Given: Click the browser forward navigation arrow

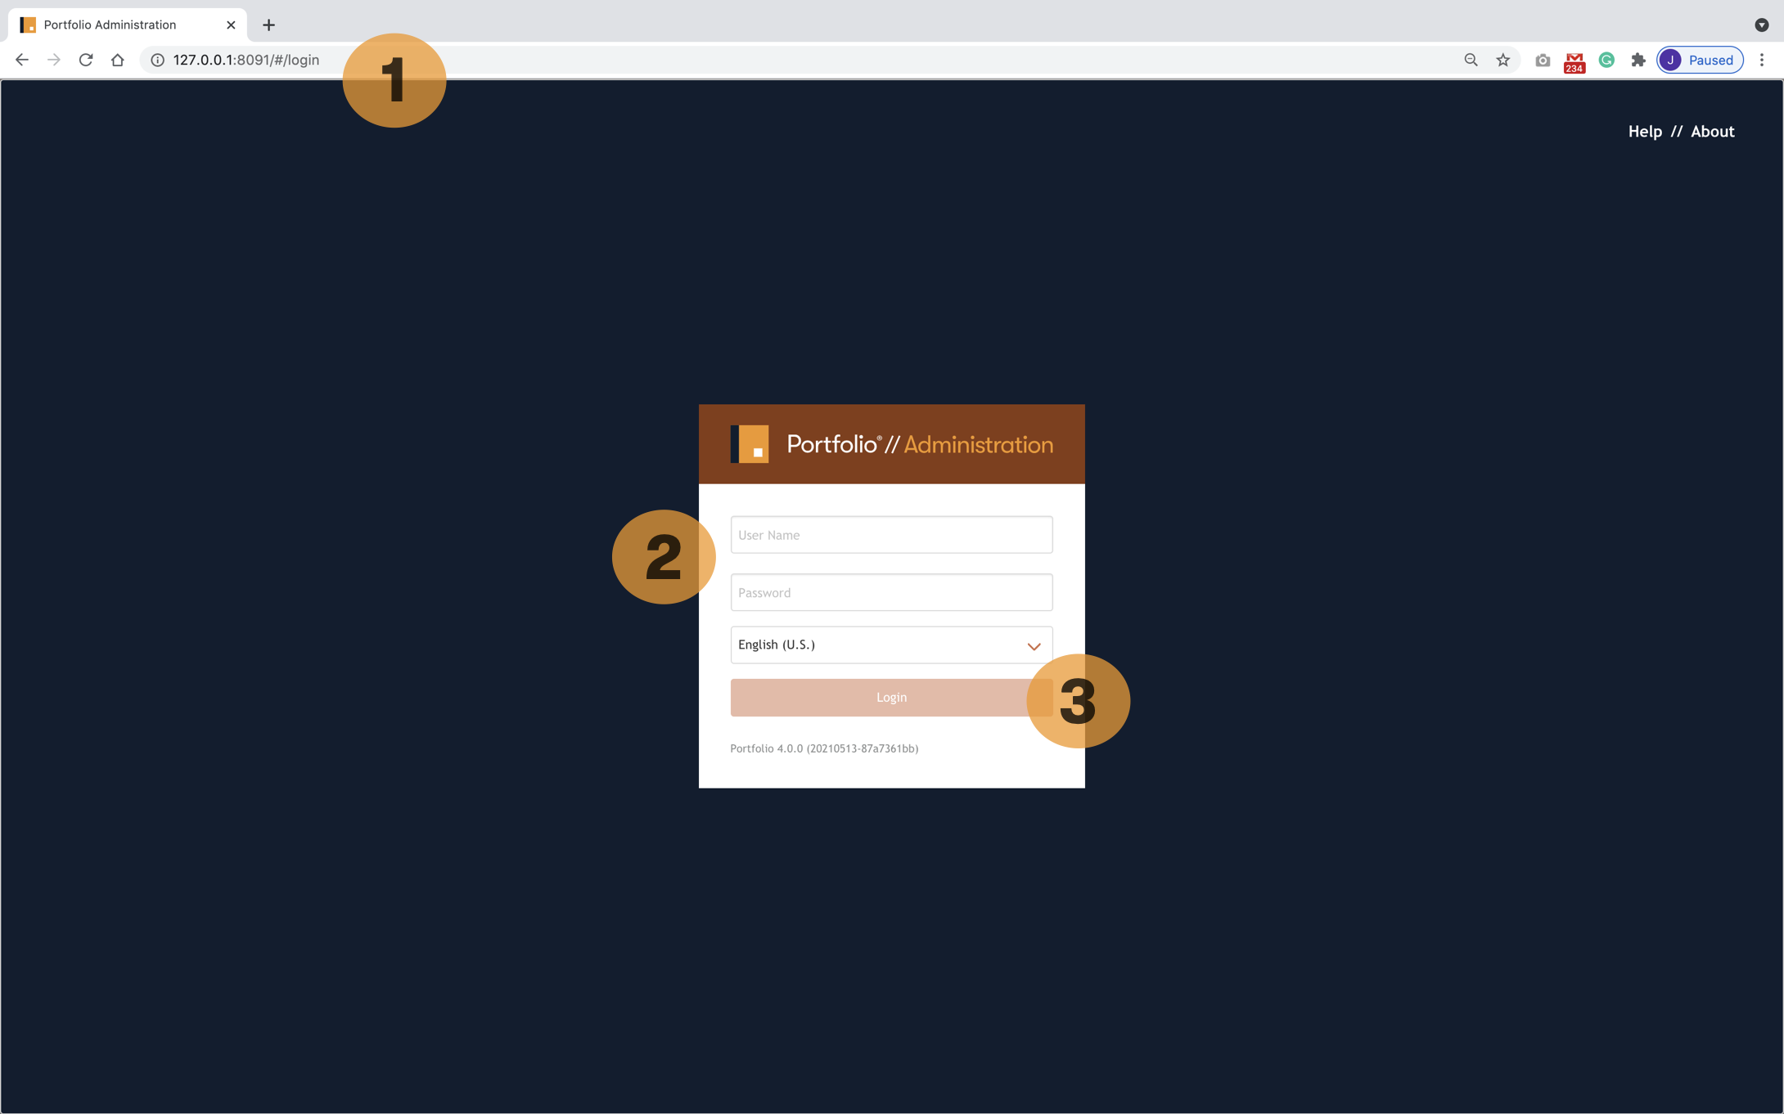Looking at the screenshot, I should 54,59.
